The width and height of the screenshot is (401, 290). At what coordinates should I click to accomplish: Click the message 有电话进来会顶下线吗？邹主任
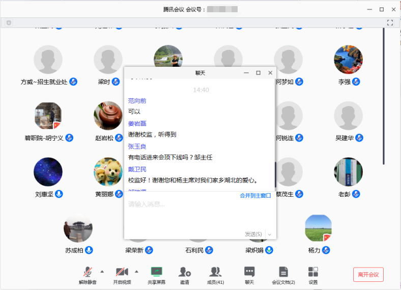click(x=170, y=157)
